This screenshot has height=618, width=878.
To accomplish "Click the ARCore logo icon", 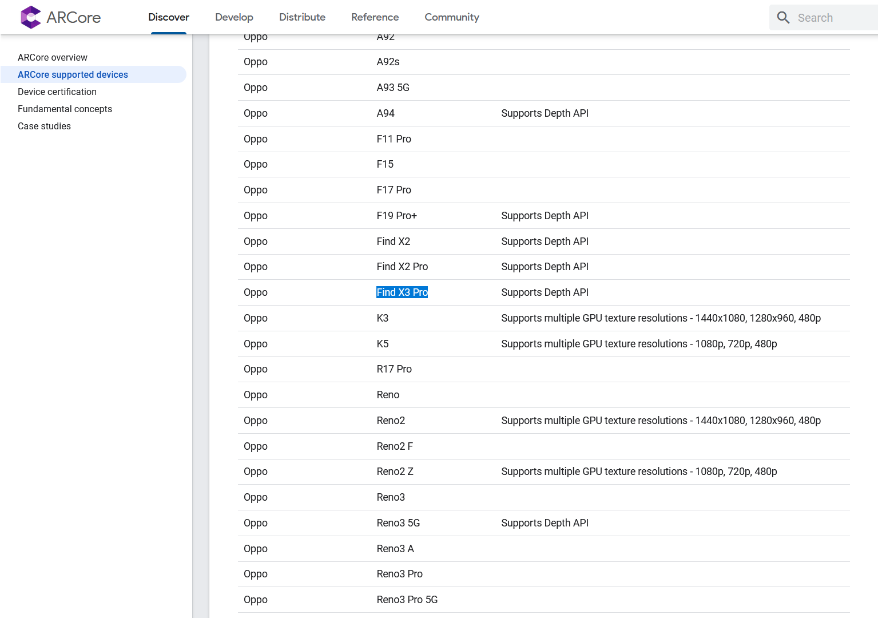I will [x=30, y=17].
